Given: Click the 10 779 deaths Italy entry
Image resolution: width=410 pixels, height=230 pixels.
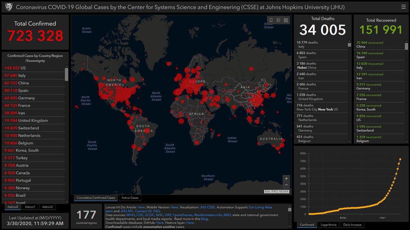Looking at the screenshot, I should [x=321, y=44].
